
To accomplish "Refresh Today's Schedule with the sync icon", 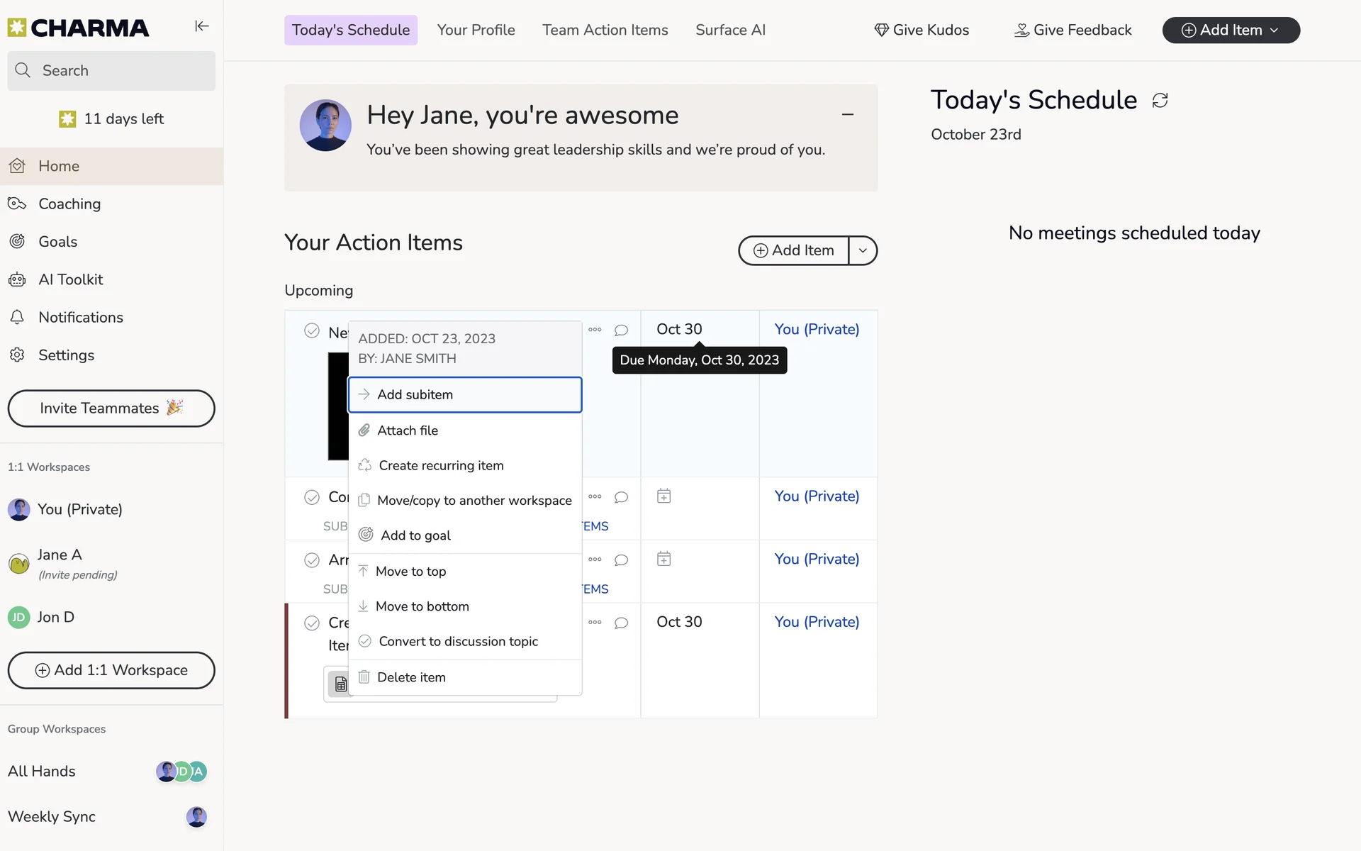I will [x=1160, y=101].
